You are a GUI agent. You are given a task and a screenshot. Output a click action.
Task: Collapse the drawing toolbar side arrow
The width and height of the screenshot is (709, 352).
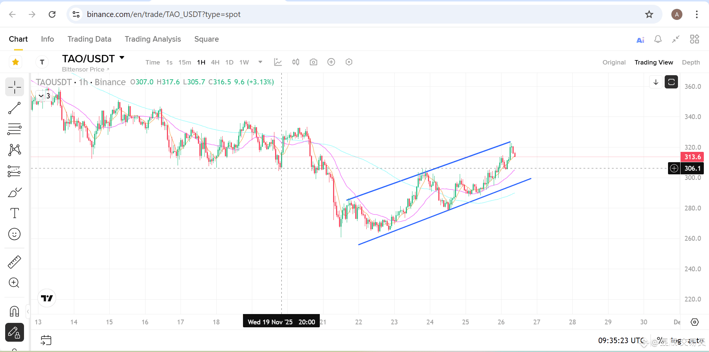click(28, 312)
